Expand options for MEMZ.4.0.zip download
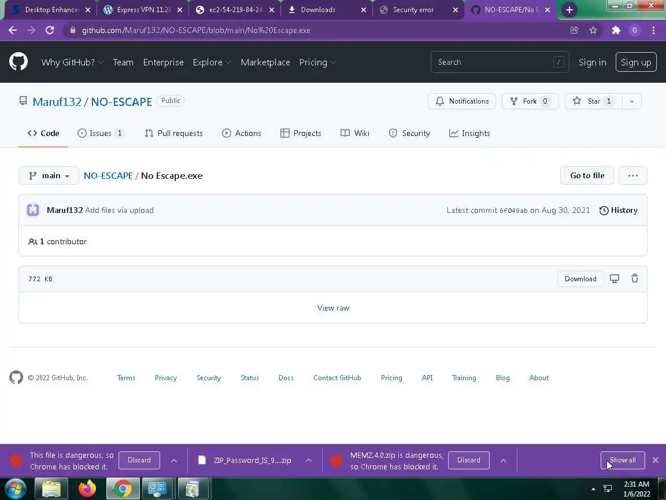Viewport: 666px width, 500px height. (x=504, y=461)
